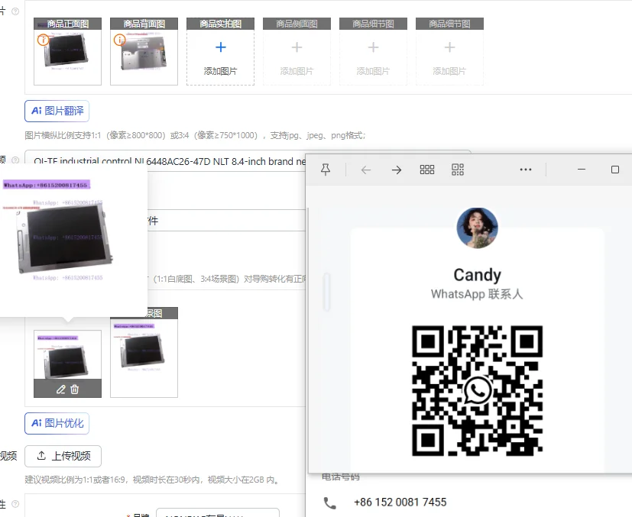Click the AI 图片翻译 button
The image size is (632, 517).
click(57, 111)
